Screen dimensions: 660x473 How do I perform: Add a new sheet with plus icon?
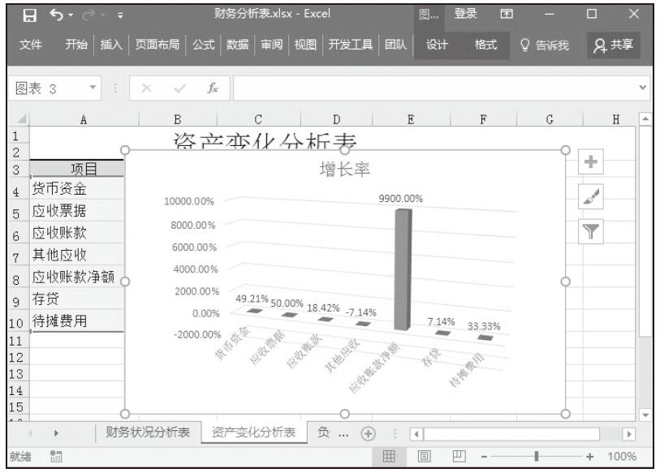(369, 432)
